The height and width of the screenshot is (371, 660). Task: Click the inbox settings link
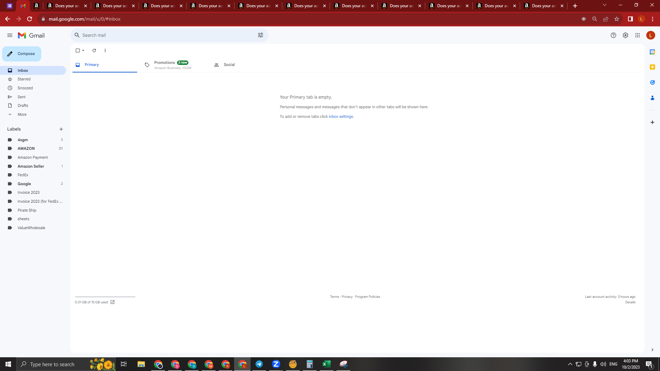(x=341, y=117)
